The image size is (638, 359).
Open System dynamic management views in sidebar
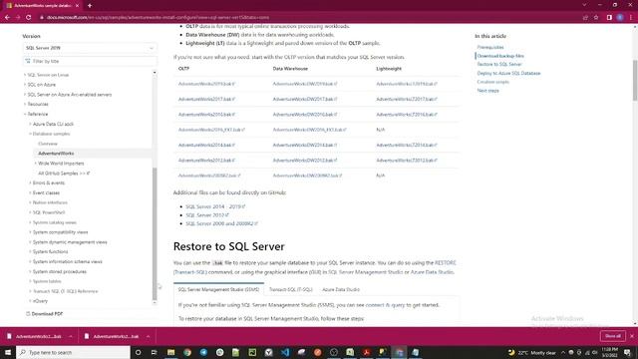[x=70, y=242]
